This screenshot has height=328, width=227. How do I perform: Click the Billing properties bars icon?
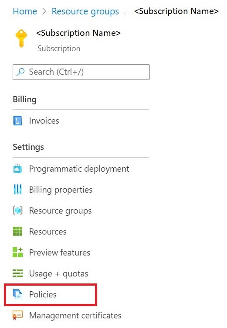(x=17, y=190)
